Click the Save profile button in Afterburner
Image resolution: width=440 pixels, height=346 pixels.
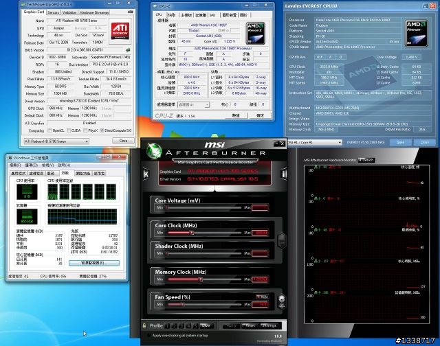click(206, 326)
